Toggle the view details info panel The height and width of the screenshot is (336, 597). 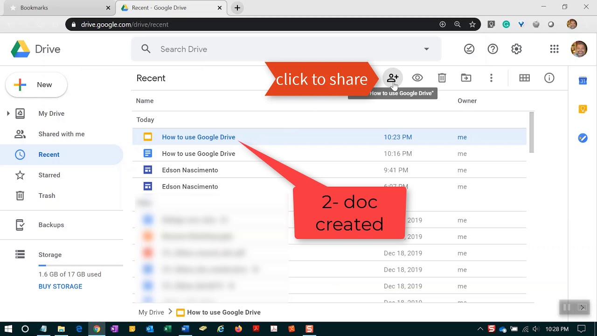click(x=549, y=78)
